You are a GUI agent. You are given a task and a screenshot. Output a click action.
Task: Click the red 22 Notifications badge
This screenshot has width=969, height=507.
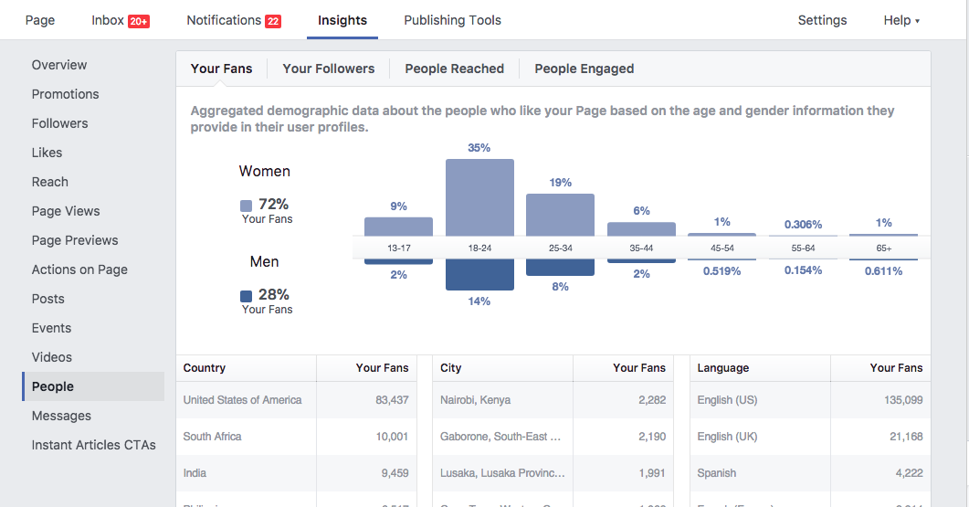[x=272, y=21]
